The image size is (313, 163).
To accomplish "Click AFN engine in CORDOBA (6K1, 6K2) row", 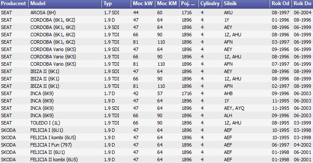I will pyautogui.click(x=228, y=42).
